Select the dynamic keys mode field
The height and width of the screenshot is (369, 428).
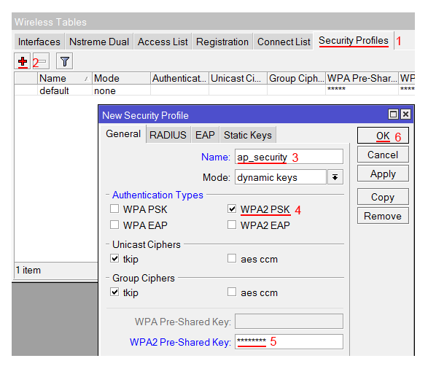[281, 177]
